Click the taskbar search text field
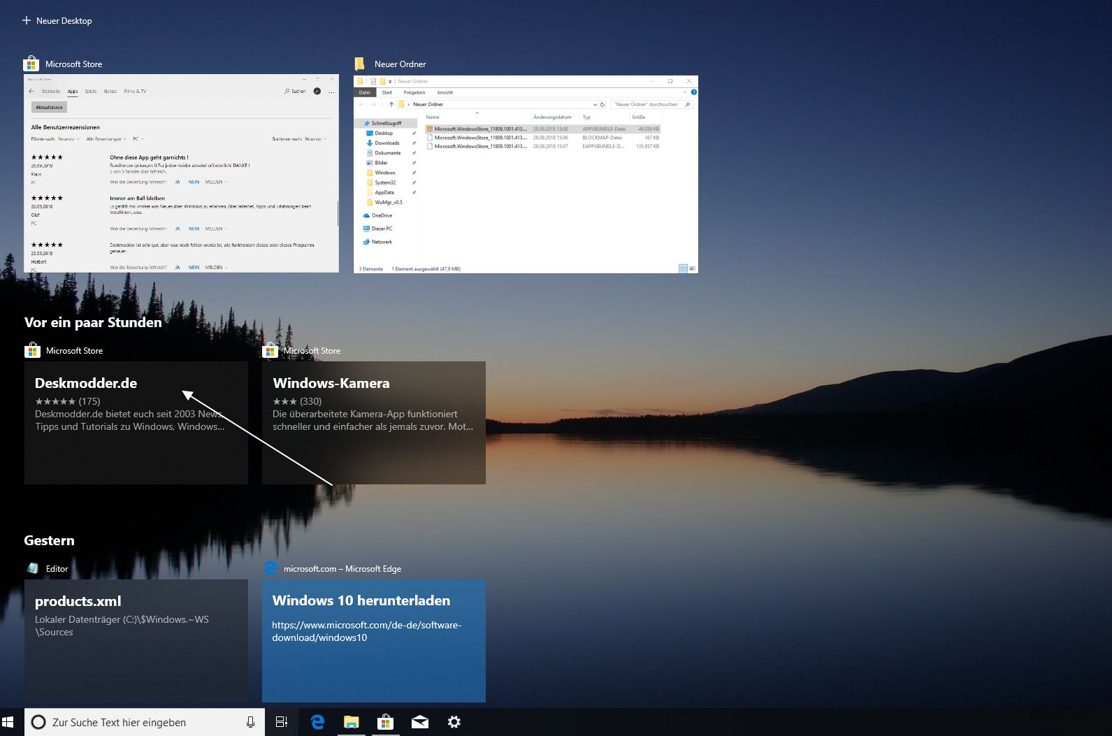 140,722
